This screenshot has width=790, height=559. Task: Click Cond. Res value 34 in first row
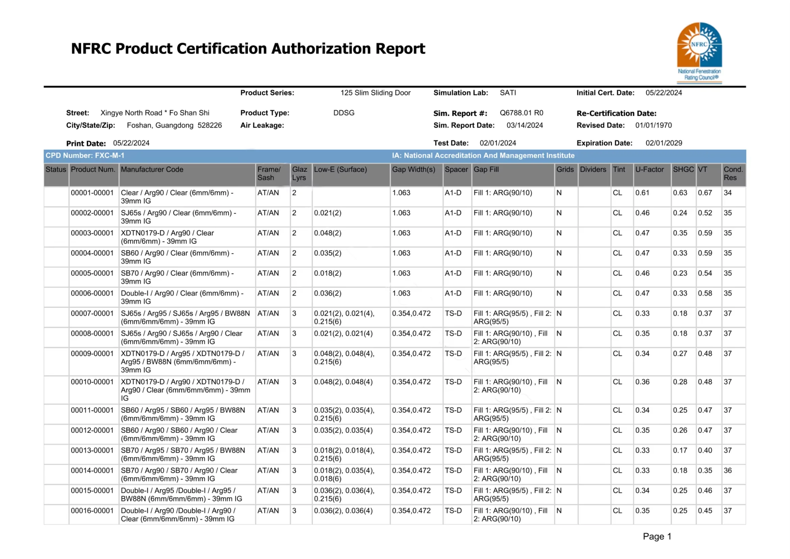(x=728, y=193)
